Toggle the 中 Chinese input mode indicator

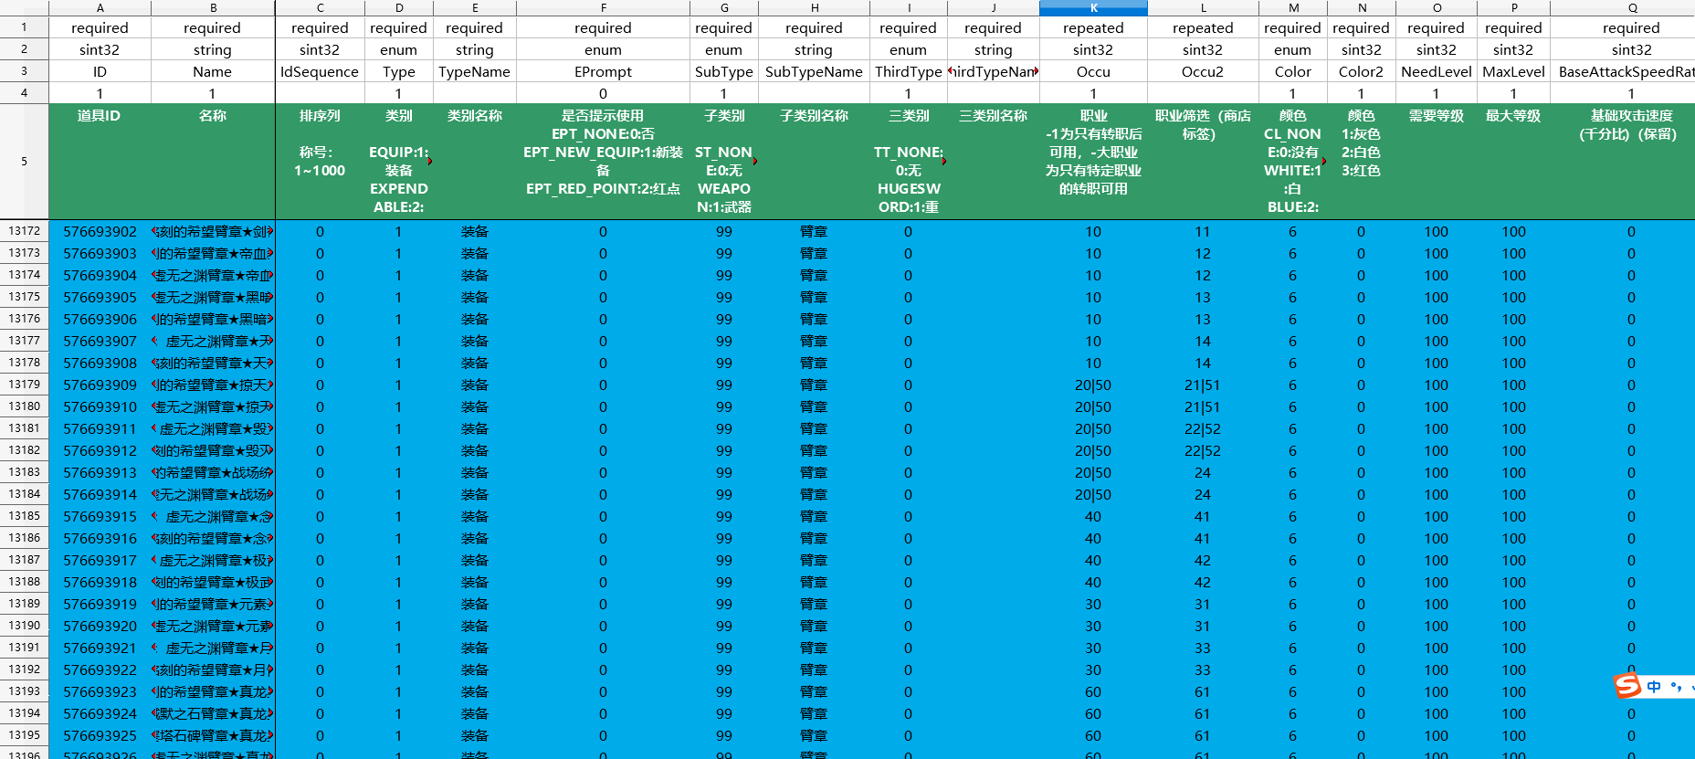pos(1654,686)
